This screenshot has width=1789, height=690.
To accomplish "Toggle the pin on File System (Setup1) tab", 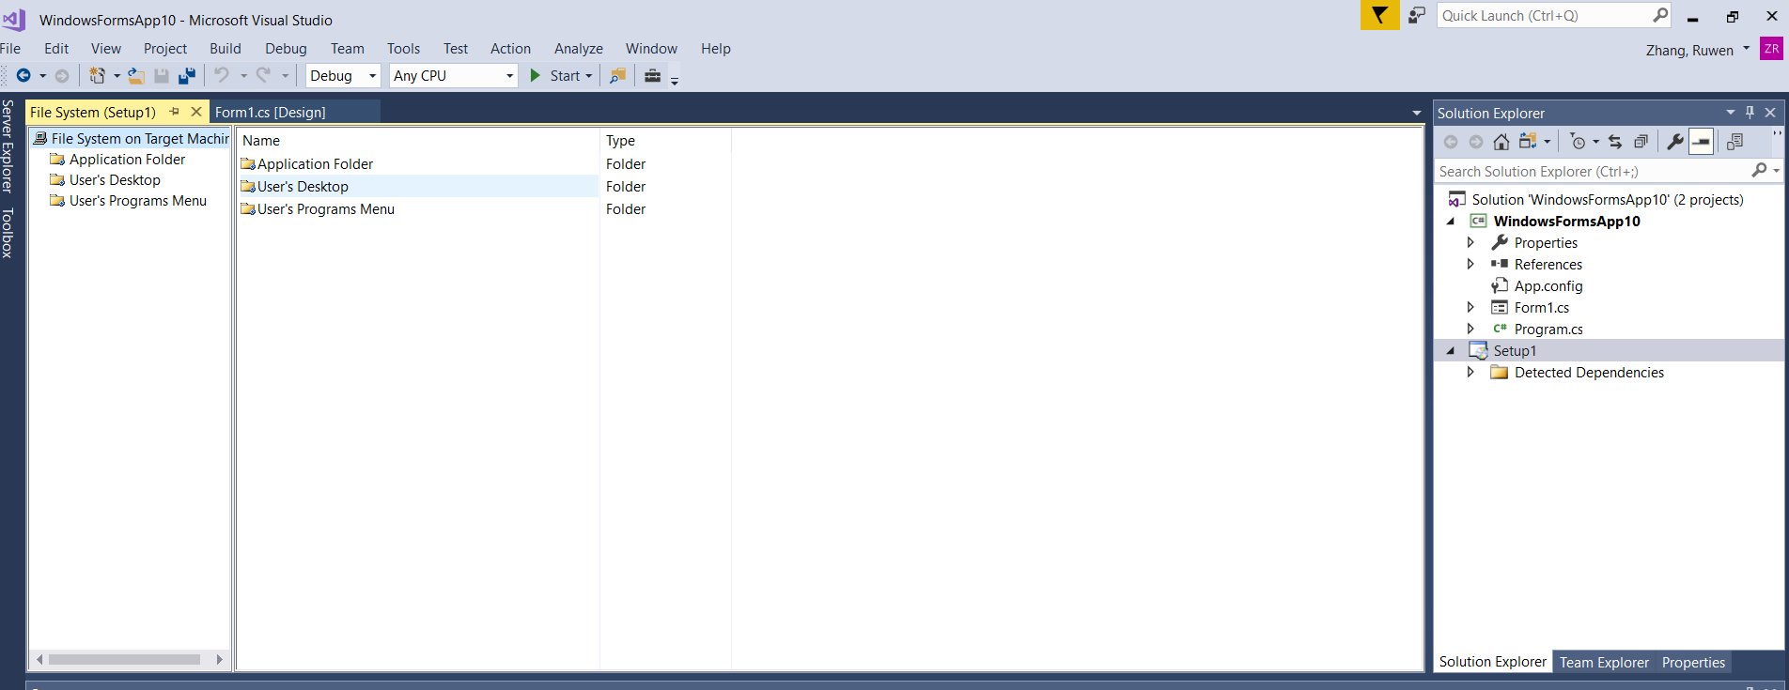I will tap(174, 112).
